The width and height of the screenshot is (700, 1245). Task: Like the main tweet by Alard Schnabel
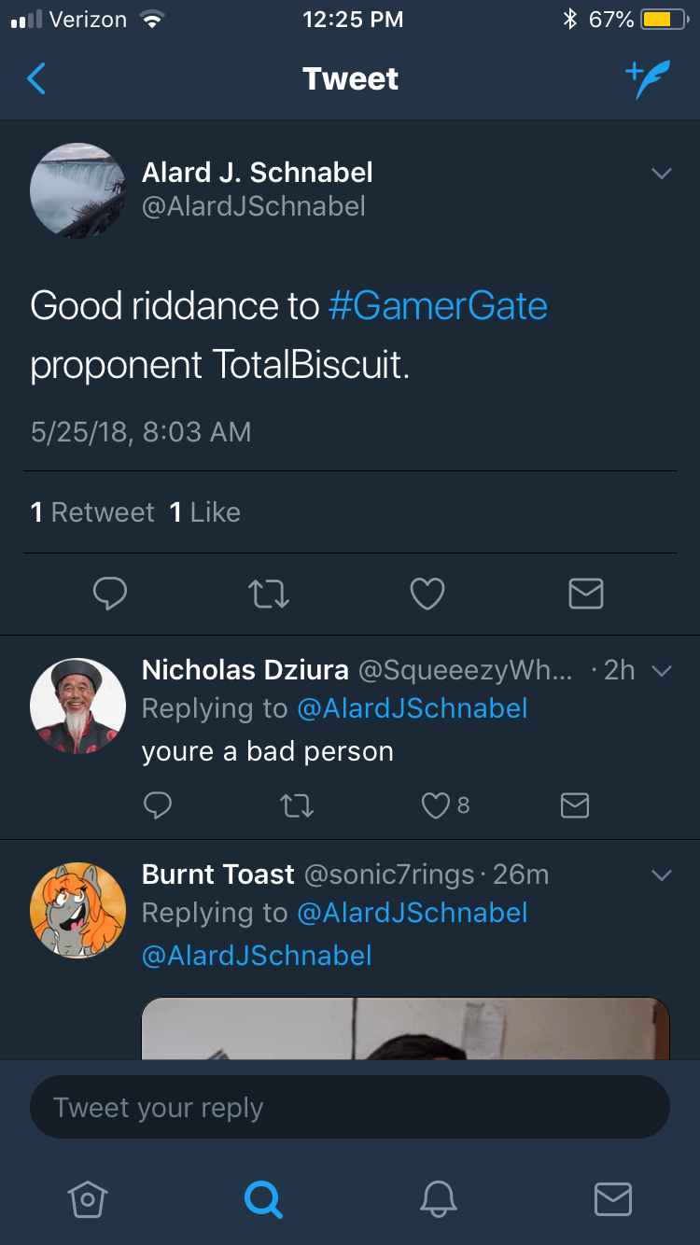(x=427, y=594)
